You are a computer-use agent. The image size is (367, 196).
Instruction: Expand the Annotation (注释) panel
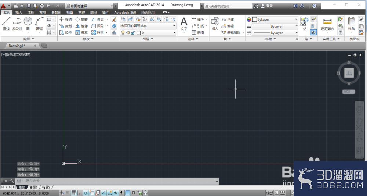click(x=193, y=39)
